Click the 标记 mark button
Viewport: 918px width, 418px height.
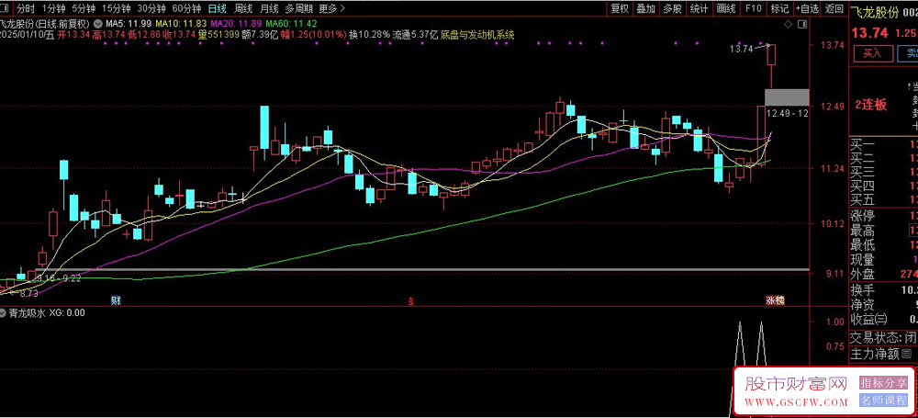pyautogui.click(x=779, y=8)
